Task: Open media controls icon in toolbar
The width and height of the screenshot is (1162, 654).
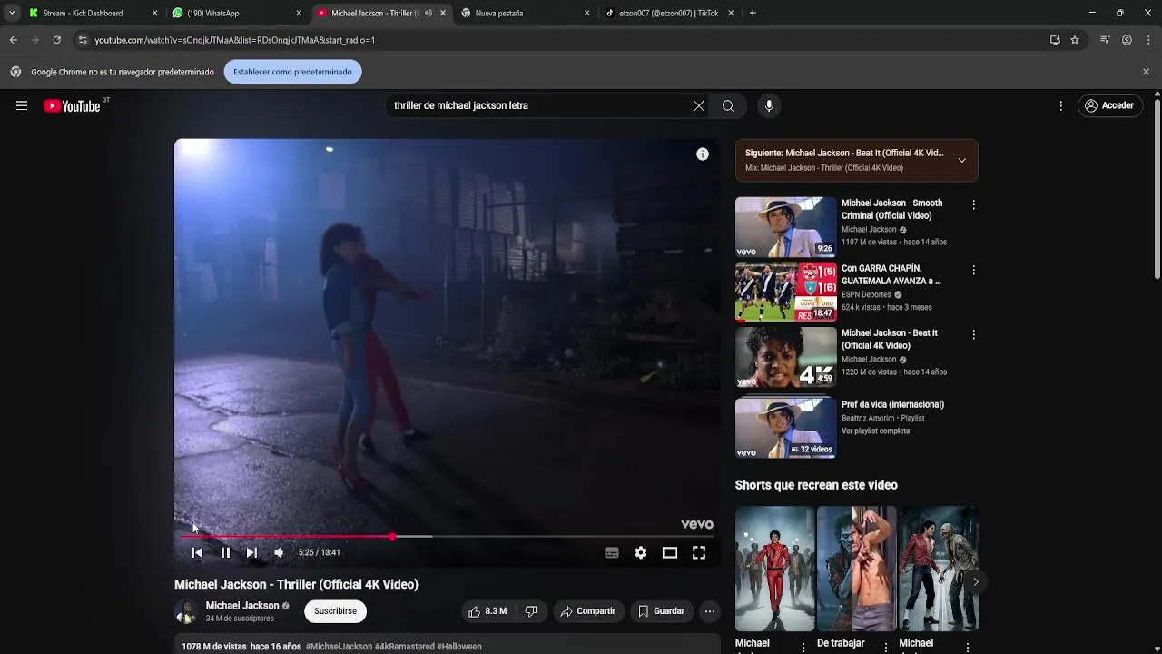Action: click(x=1105, y=40)
